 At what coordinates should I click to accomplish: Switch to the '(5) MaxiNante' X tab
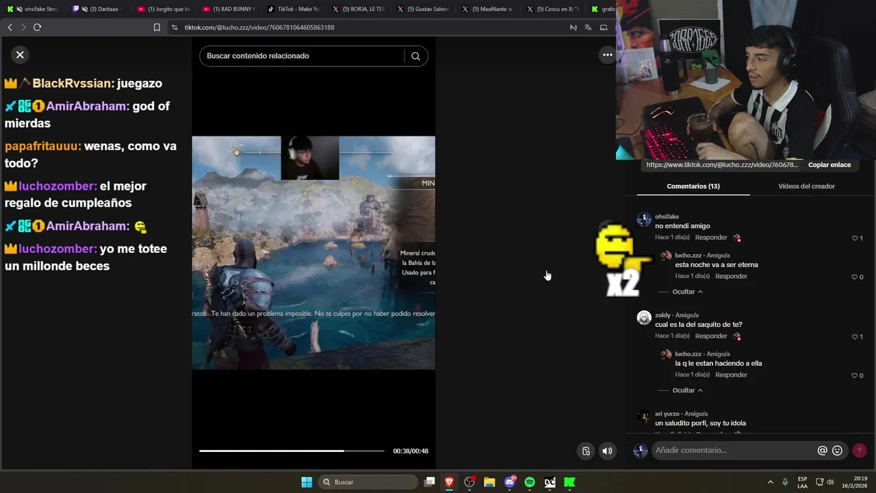click(x=489, y=9)
